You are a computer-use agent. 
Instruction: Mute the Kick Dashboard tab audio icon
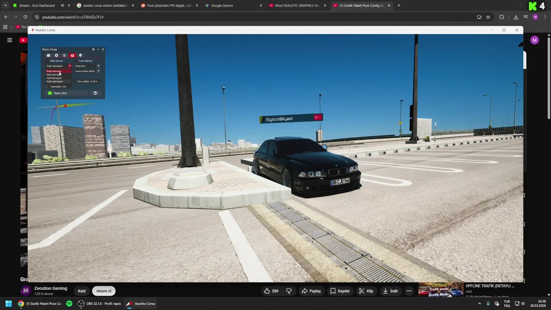pyautogui.click(x=62, y=6)
